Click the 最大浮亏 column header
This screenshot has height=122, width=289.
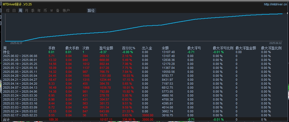pos(194,48)
